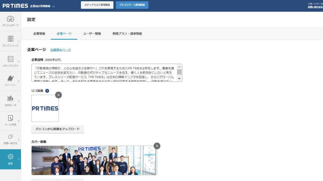323x181 pixels.
Task: Click the description textarea scrollbar thumb
Action: (179, 72)
